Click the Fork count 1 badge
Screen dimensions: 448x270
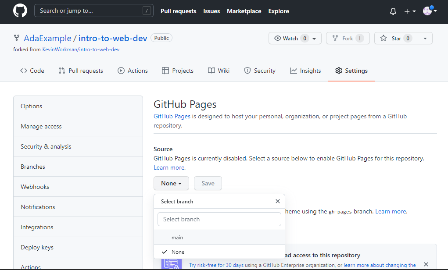point(359,38)
